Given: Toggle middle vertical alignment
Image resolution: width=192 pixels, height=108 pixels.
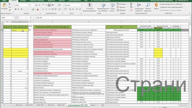Looking at the screenshot, I should (46, 5).
